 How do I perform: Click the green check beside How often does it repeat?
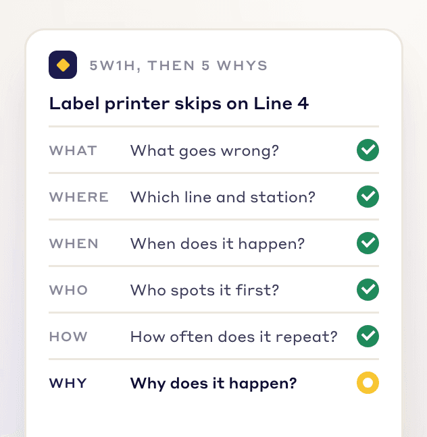point(368,336)
